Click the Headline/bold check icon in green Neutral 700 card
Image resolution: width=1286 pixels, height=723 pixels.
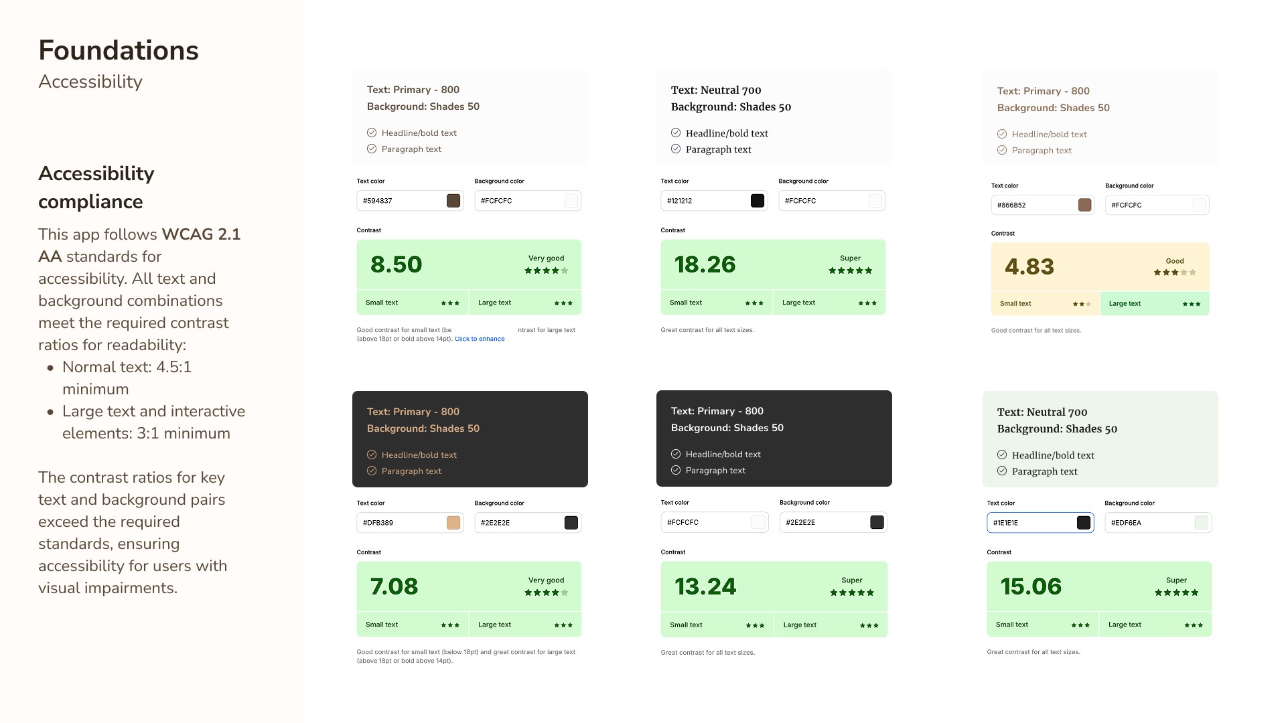pos(1002,455)
